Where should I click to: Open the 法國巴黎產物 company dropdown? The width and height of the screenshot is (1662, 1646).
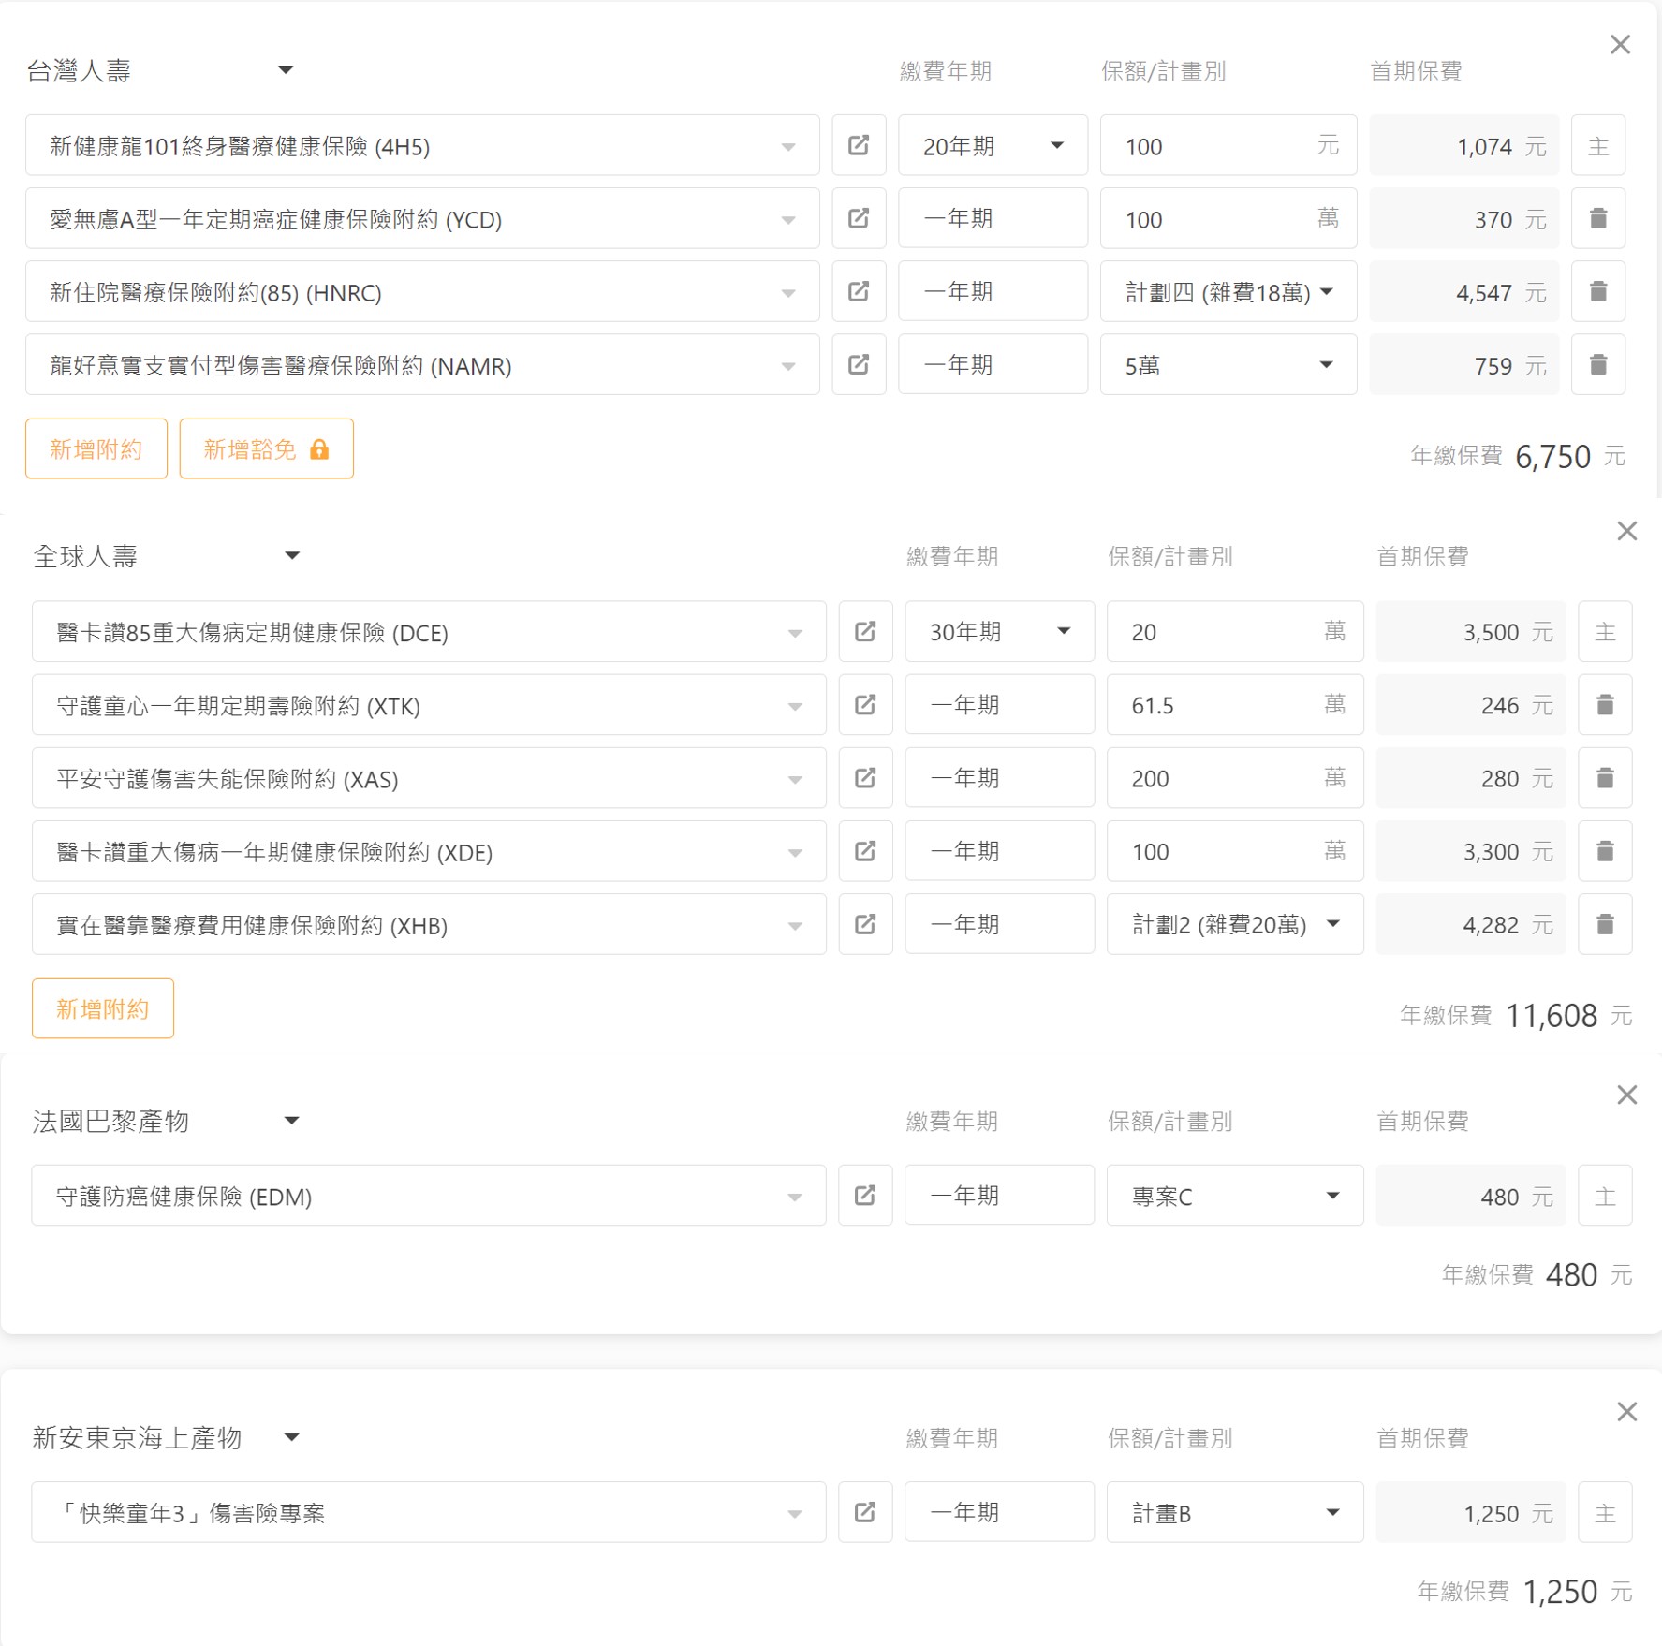(167, 1121)
